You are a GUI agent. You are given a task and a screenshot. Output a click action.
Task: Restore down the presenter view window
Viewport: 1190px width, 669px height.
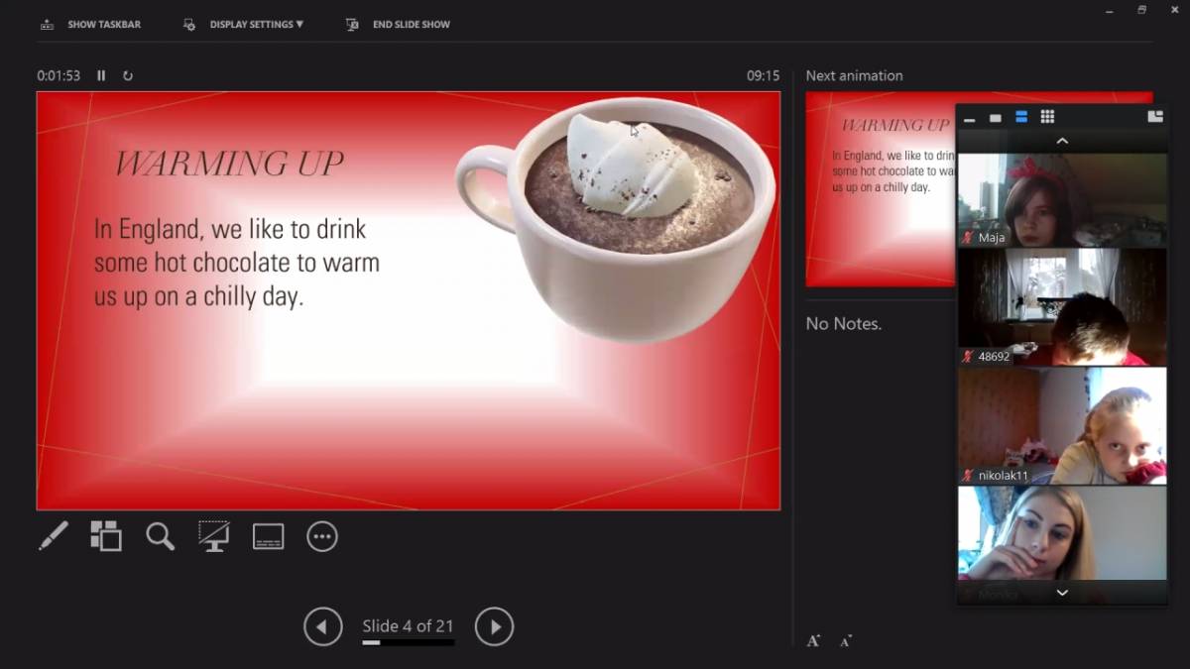[1141, 10]
